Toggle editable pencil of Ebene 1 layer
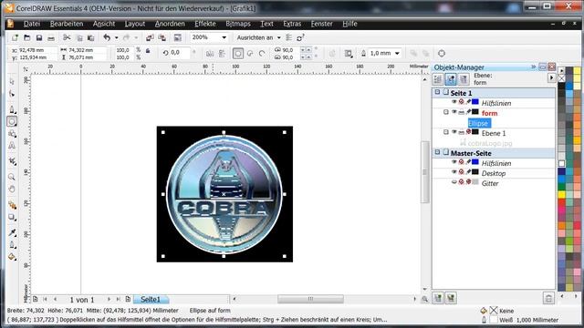 click(x=468, y=132)
